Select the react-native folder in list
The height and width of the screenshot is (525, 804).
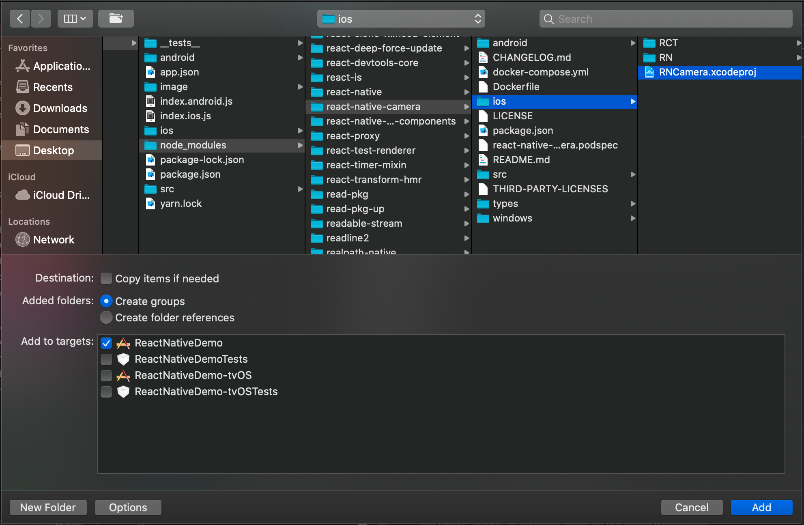pos(354,92)
